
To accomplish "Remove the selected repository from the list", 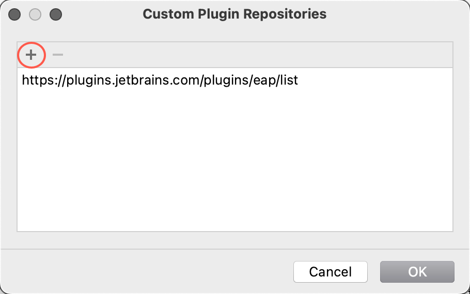I will [x=57, y=55].
